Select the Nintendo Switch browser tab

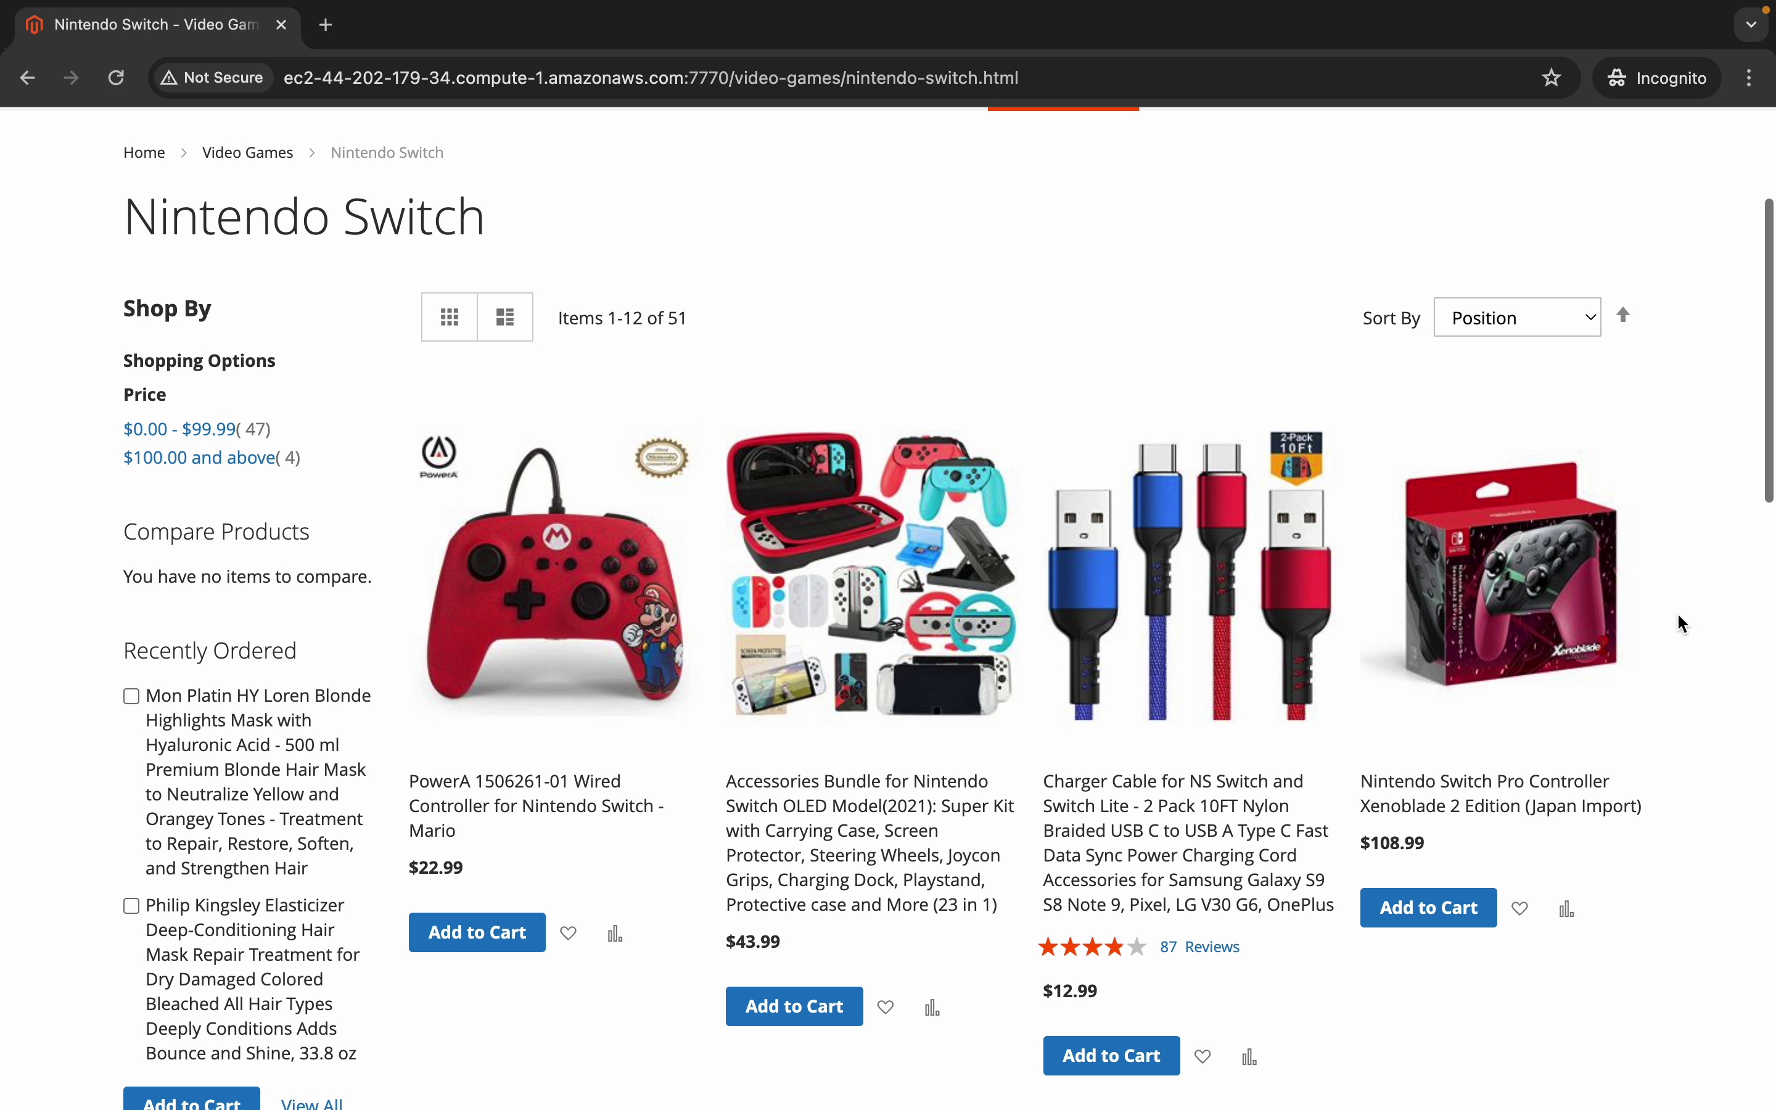point(155,25)
